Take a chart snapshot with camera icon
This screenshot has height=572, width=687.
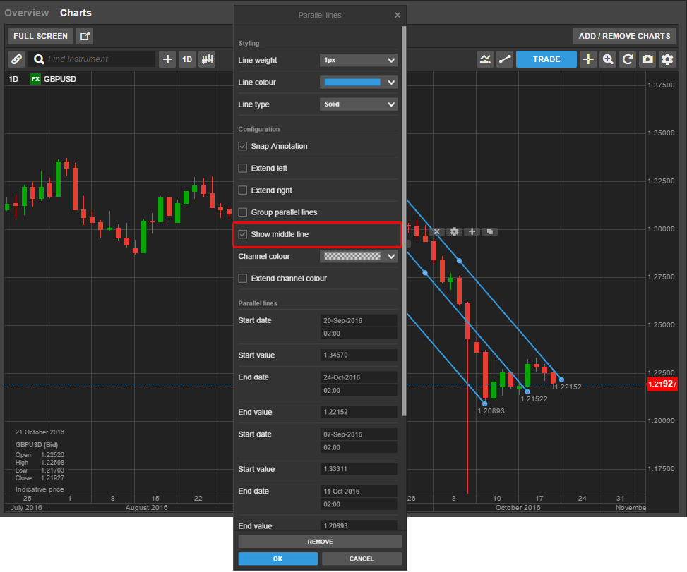click(647, 59)
